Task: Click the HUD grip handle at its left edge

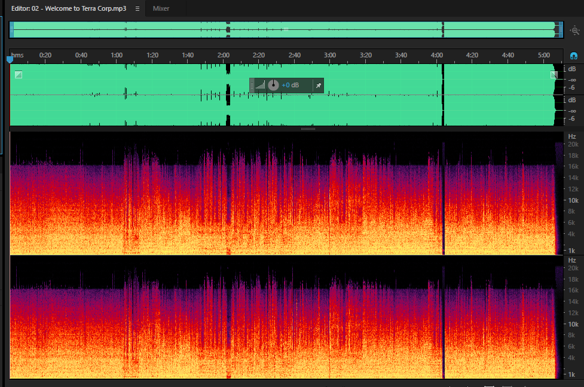Action: pos(252,86)
